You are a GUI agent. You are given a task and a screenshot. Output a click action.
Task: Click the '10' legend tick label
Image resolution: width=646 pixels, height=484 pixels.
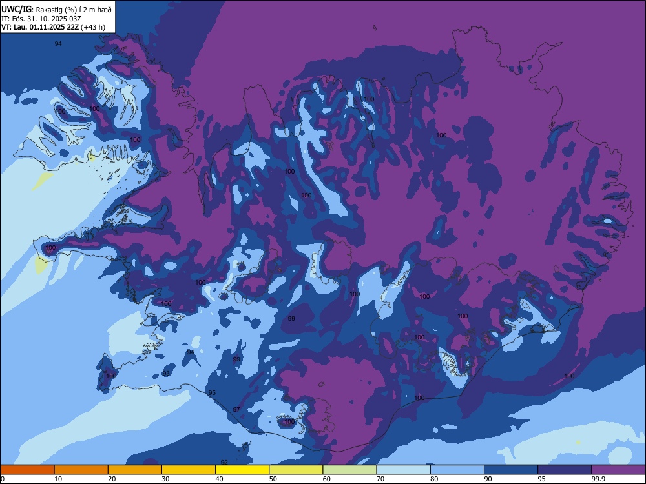pos(58,479)
